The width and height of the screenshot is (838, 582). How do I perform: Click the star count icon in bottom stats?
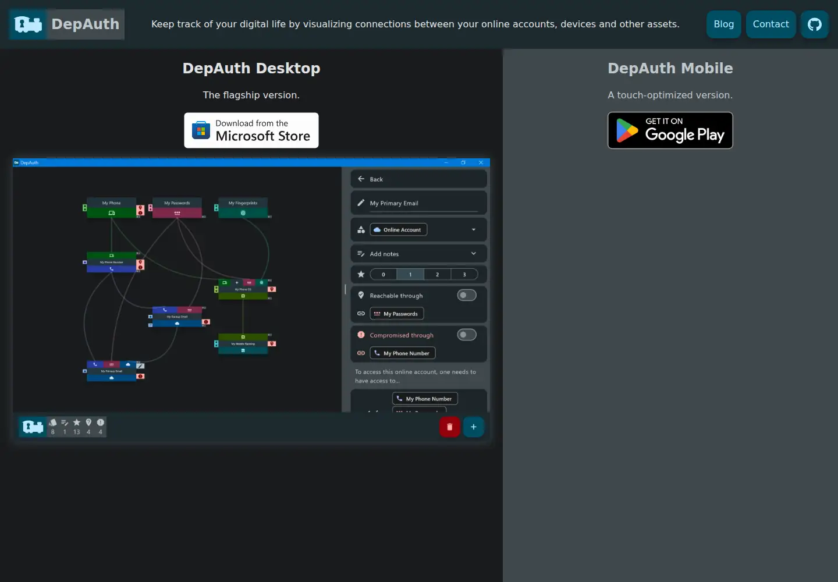(76, 423)
